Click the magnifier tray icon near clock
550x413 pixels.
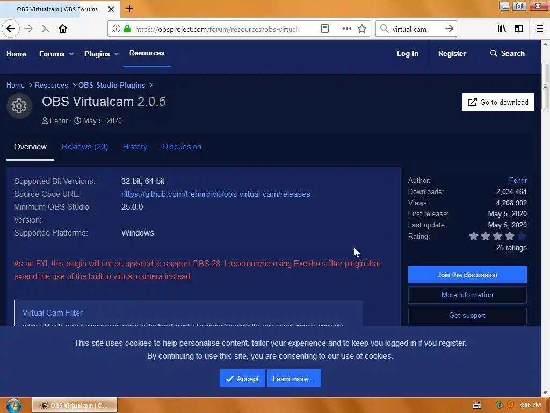point(510,405)
